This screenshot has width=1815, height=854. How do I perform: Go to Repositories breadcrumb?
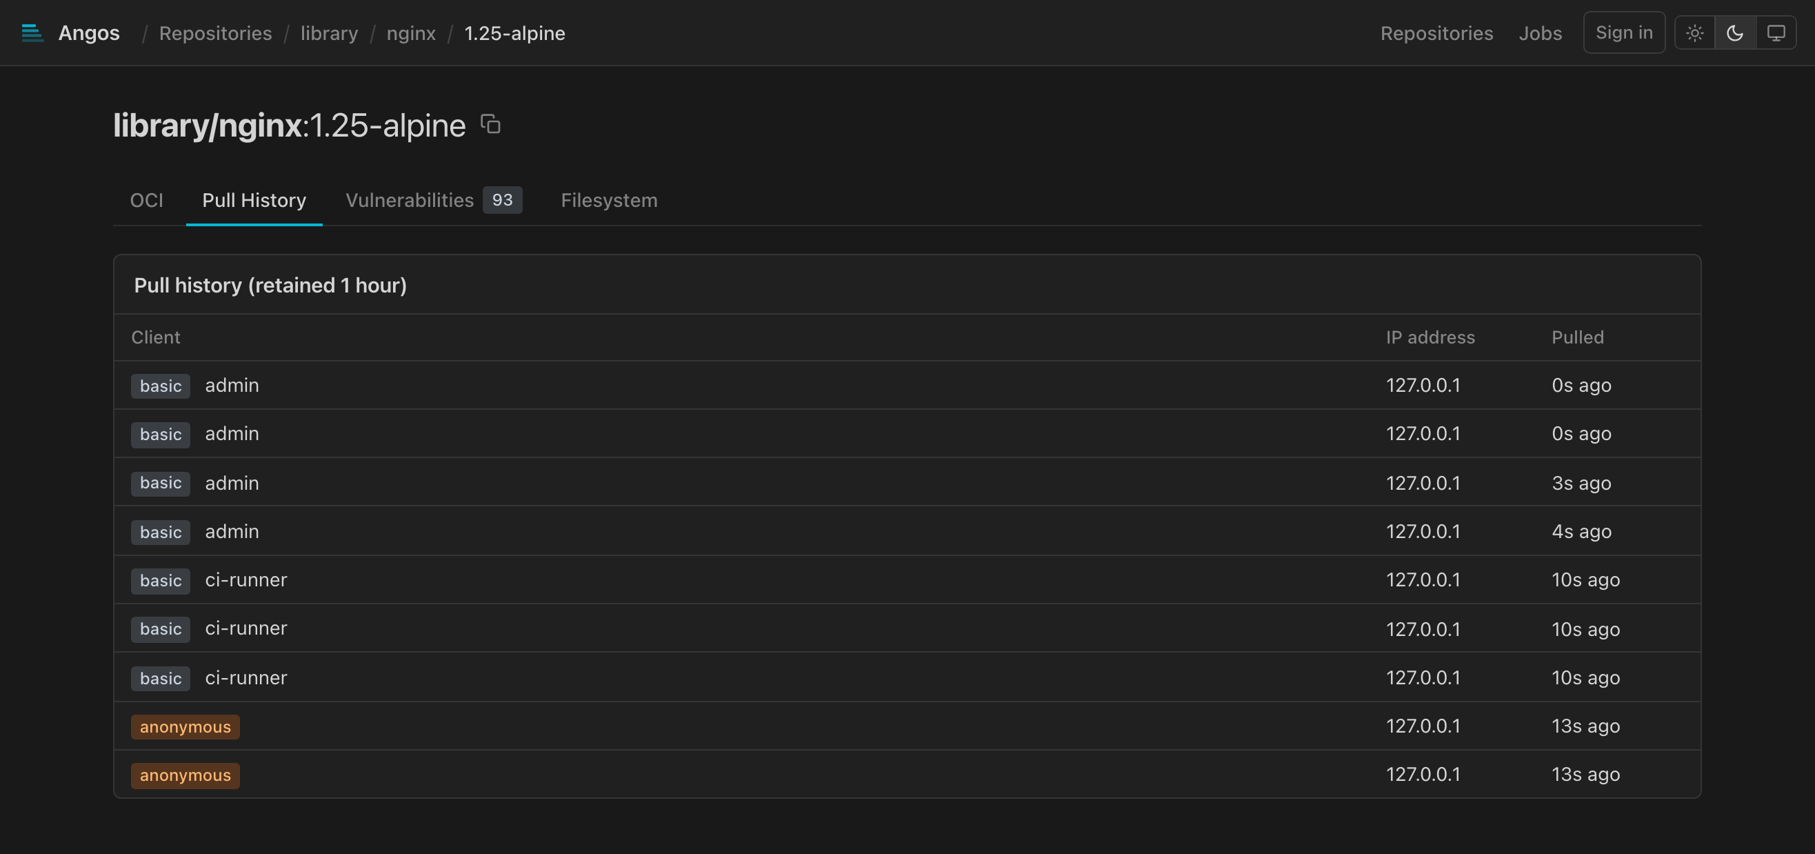[216, 33]
